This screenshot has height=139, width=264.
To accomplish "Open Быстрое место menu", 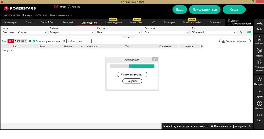I will 11,15.
